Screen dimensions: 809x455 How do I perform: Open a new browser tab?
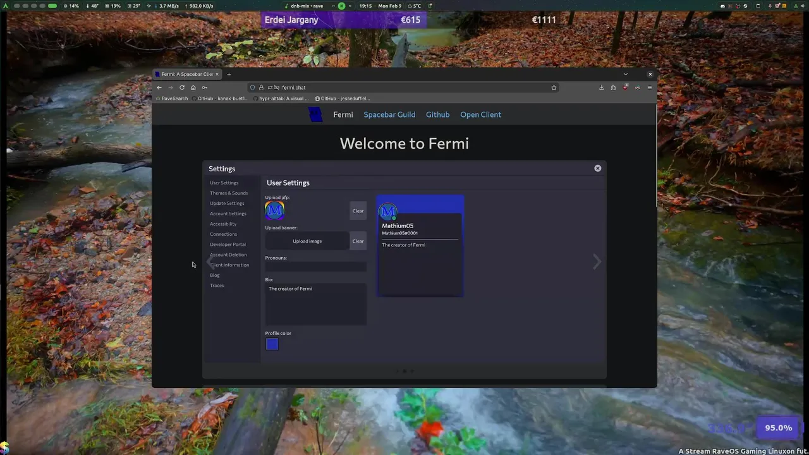point(229,74)
